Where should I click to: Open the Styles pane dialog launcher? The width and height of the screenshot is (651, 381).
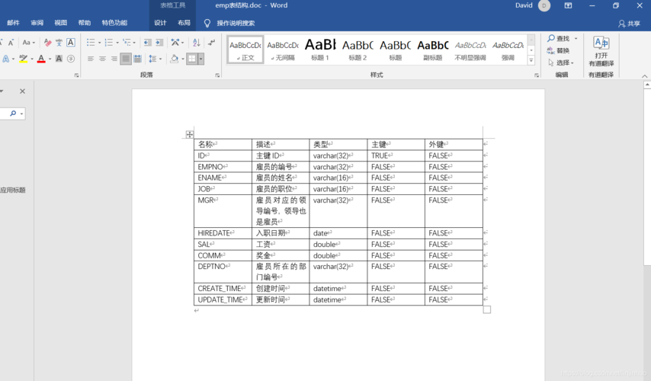click(537, 75)
